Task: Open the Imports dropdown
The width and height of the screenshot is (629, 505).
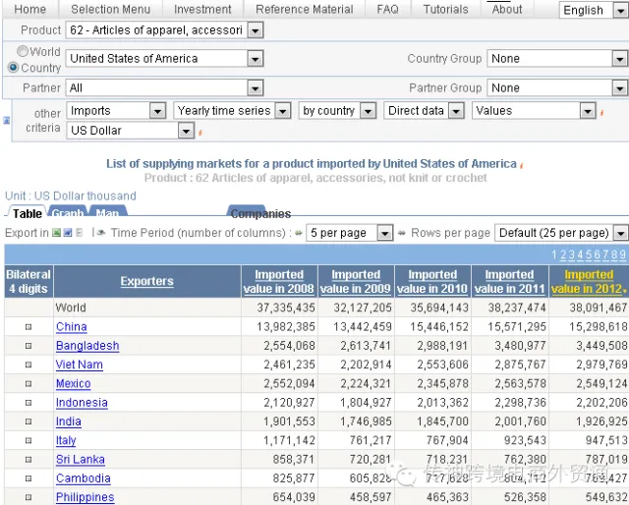Action: [x=116, y=111]
